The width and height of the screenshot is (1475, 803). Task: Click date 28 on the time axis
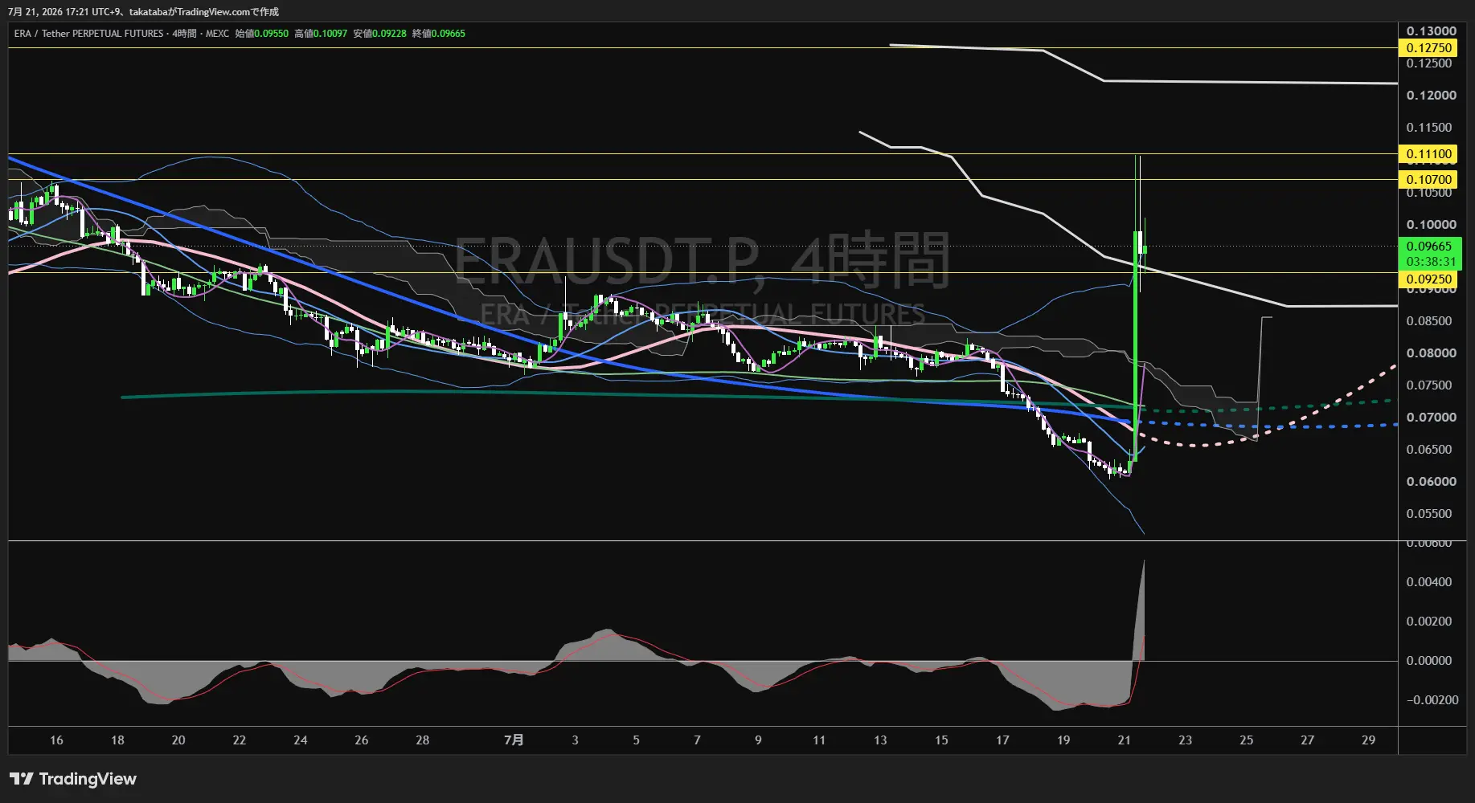[x=423, y=740]
